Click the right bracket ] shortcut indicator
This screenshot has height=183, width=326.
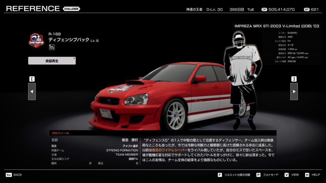[x=294, y=78]
